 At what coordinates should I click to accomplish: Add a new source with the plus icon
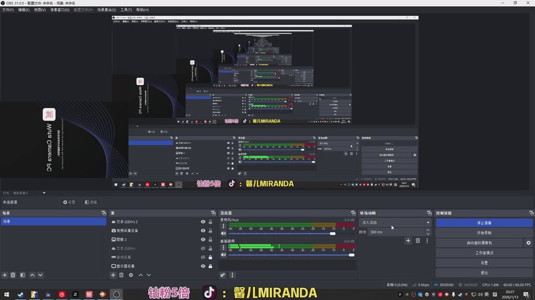pyautogui.click(x=113, y=275)
